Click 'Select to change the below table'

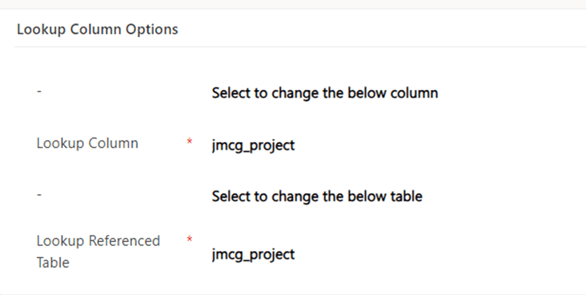click(x=317, y=196)
